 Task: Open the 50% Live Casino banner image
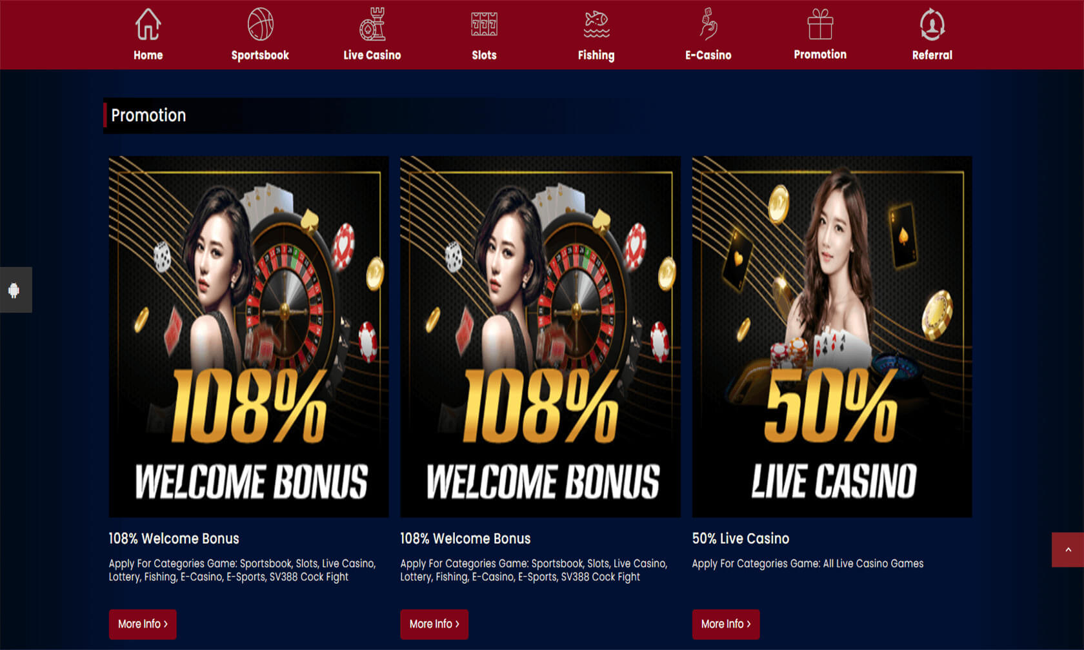pyautogui.click(x=832, y=337)
